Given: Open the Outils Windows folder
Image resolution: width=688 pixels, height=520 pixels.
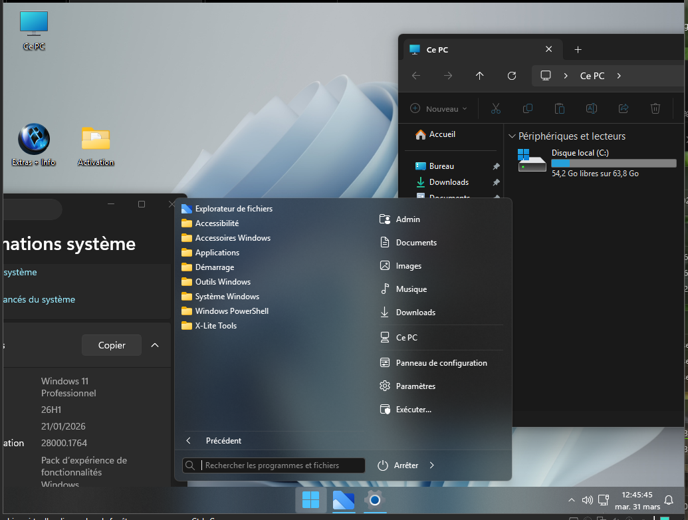Looking at the screenshot, I should point(216,282).
